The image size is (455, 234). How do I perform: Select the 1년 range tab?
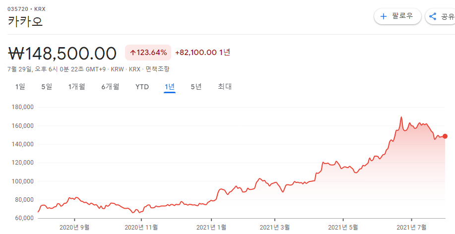pyautogui.click(x=170, y=87)
